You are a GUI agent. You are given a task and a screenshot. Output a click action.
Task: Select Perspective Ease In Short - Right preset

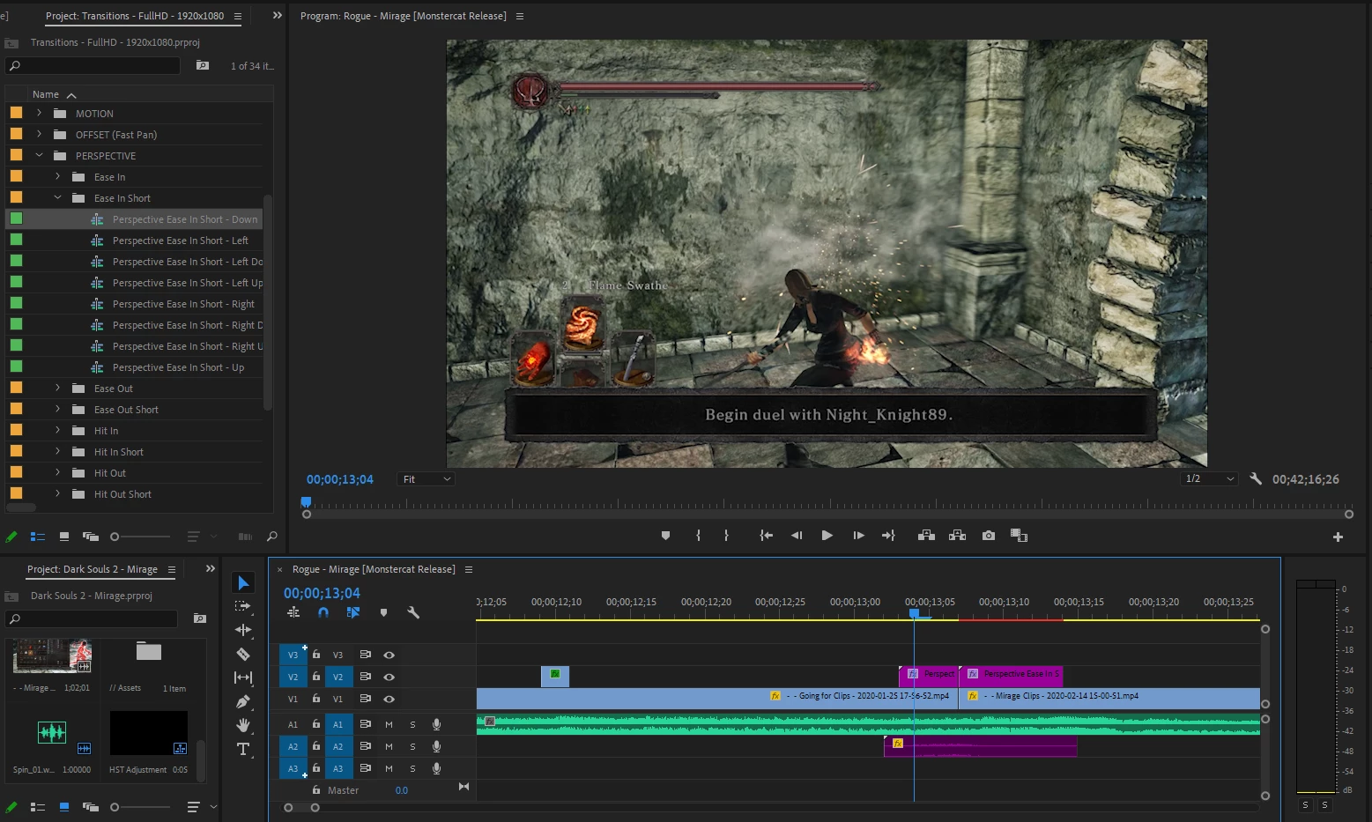pos(183,304)
